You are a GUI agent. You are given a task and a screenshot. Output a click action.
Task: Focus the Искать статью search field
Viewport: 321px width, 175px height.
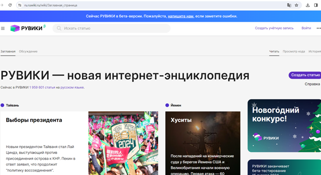pos(112,28)
